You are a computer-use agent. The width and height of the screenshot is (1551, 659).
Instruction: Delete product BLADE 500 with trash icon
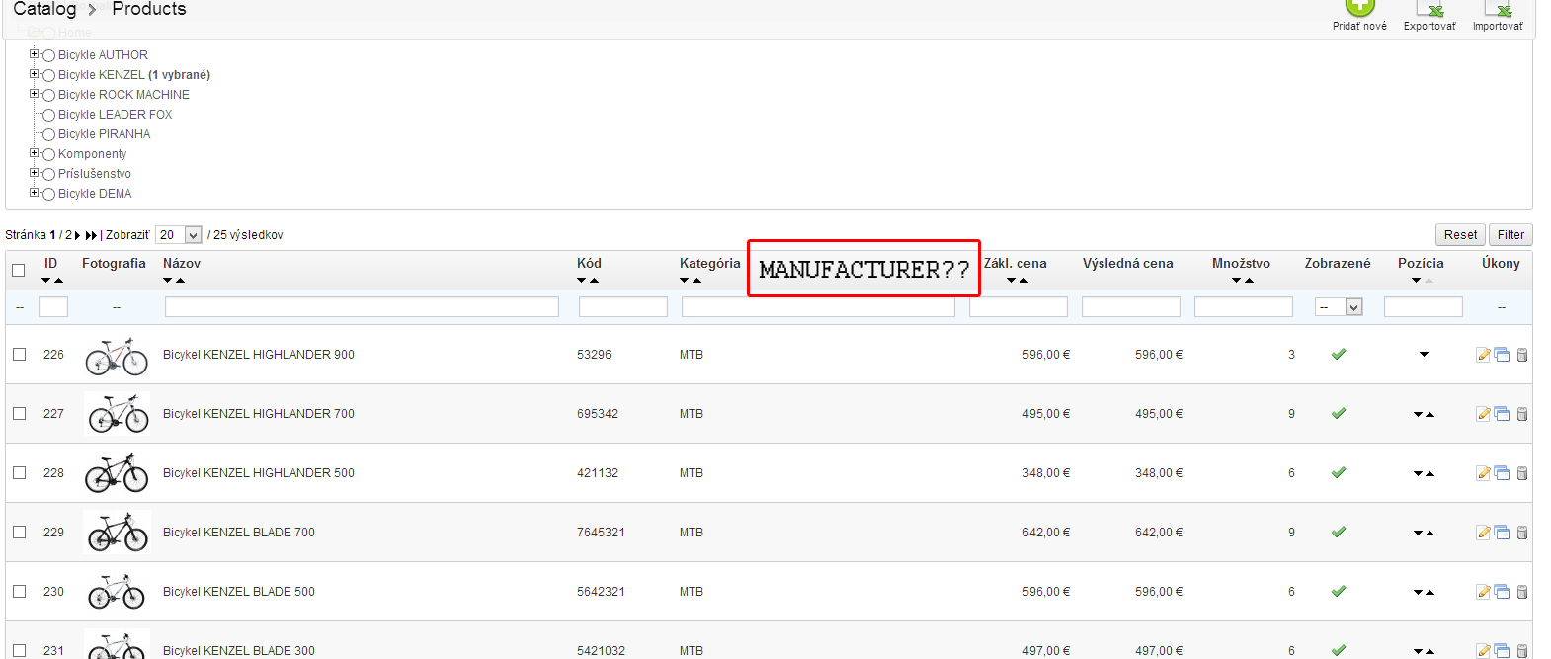(x=1522, y=592)
